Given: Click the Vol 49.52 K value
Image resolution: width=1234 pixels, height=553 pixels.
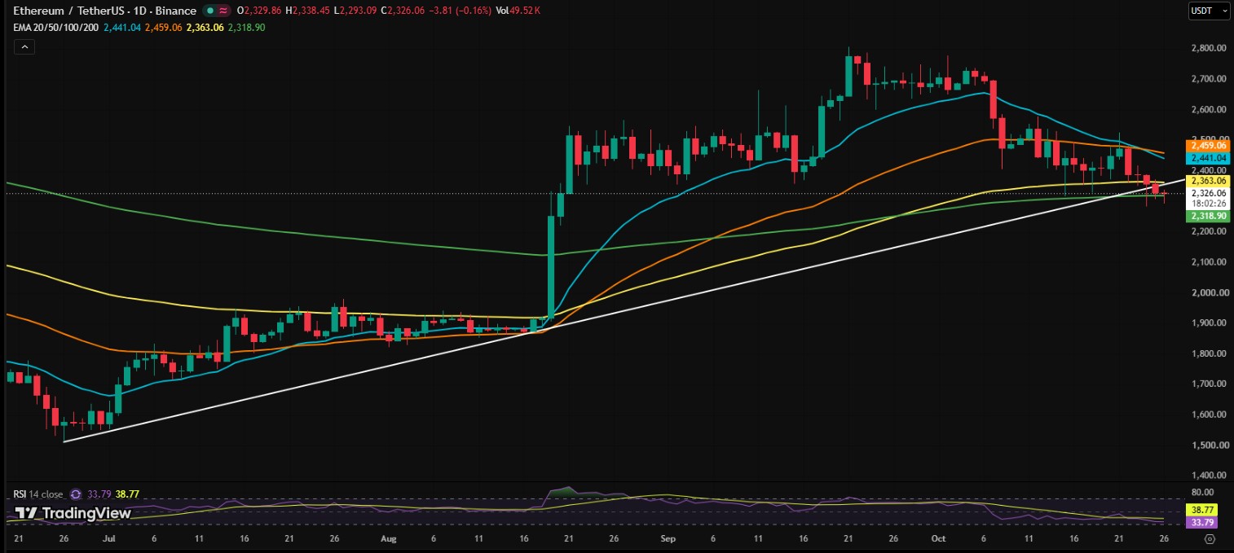Looking at the screenshot, I should pyautogui.click(x=518, y=11).
